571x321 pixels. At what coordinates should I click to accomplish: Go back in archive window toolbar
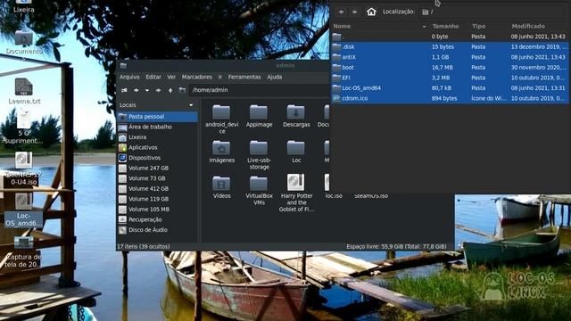click(341, 12)
